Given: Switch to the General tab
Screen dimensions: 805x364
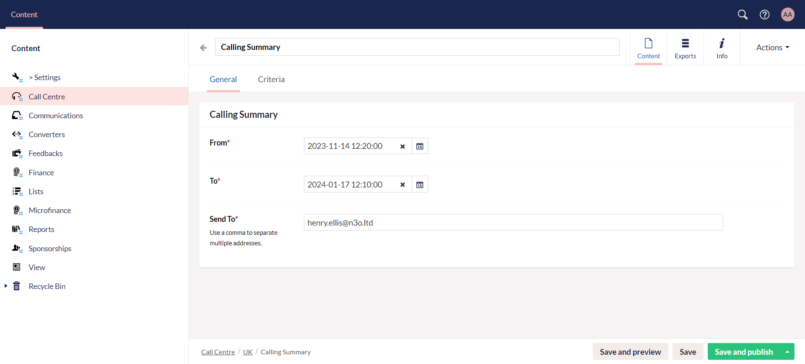Looking at the screenshot, I should coord(223,79).
